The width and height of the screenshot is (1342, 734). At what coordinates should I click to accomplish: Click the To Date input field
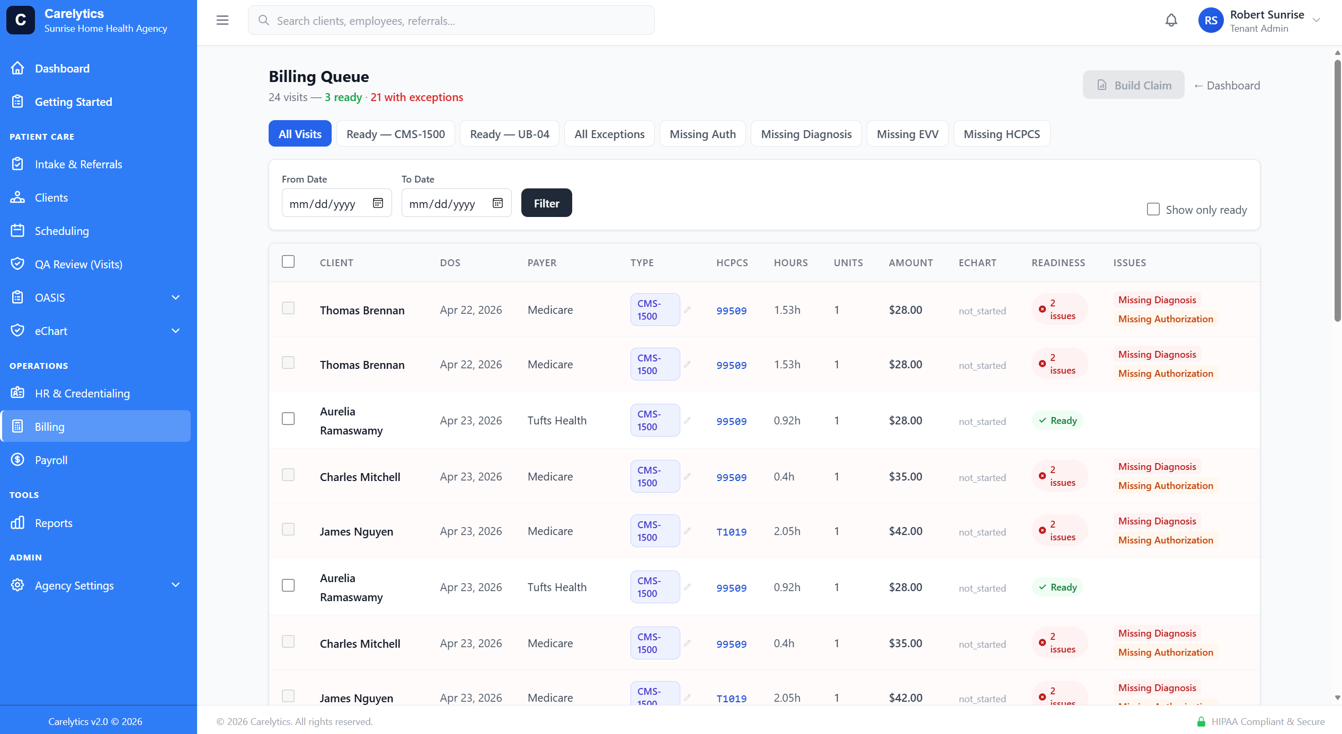[x=457, y=203]
